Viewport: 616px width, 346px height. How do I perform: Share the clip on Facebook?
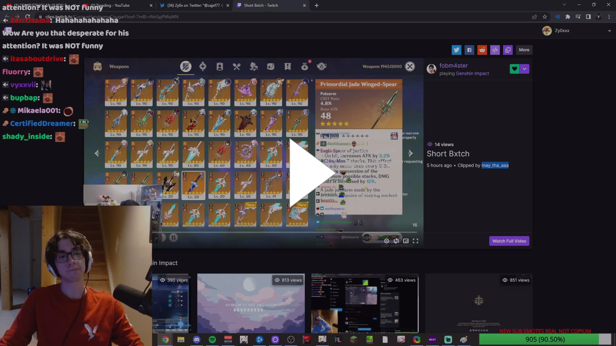coord(469,50)
